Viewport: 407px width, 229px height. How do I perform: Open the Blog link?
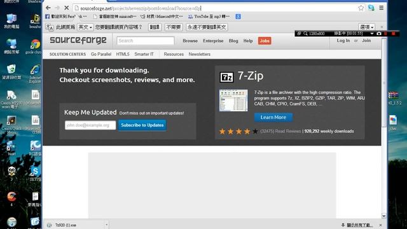(x=233, y=41)
